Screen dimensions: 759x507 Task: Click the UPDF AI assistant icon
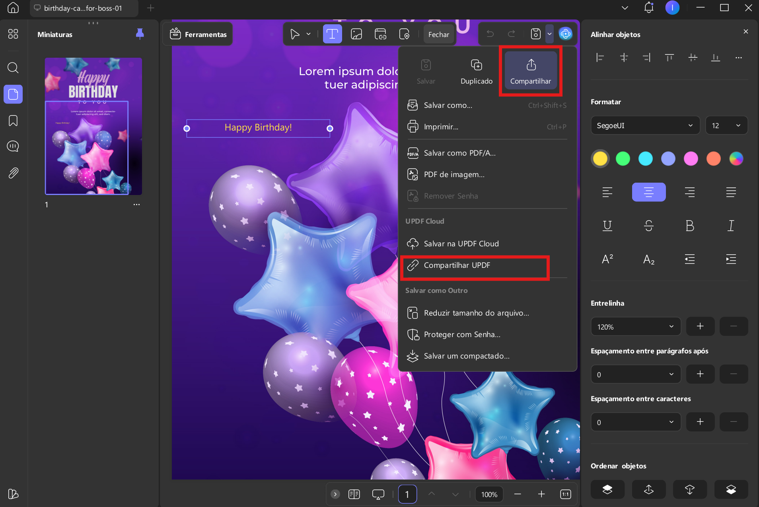pyautogui.click(x=565, y=34)
